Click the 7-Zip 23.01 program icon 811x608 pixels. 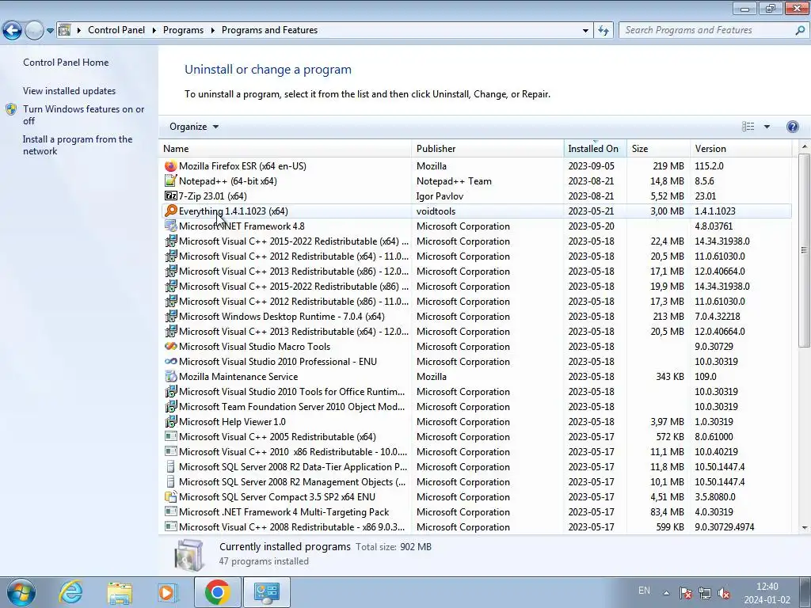point(171,196)
